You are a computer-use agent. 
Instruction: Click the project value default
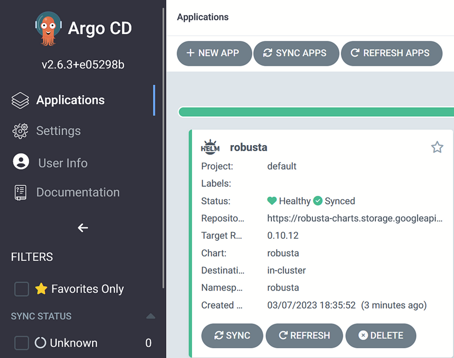coord(282,166)
